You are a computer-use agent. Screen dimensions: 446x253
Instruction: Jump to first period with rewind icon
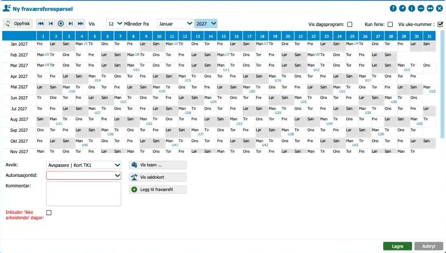[41, 24]
